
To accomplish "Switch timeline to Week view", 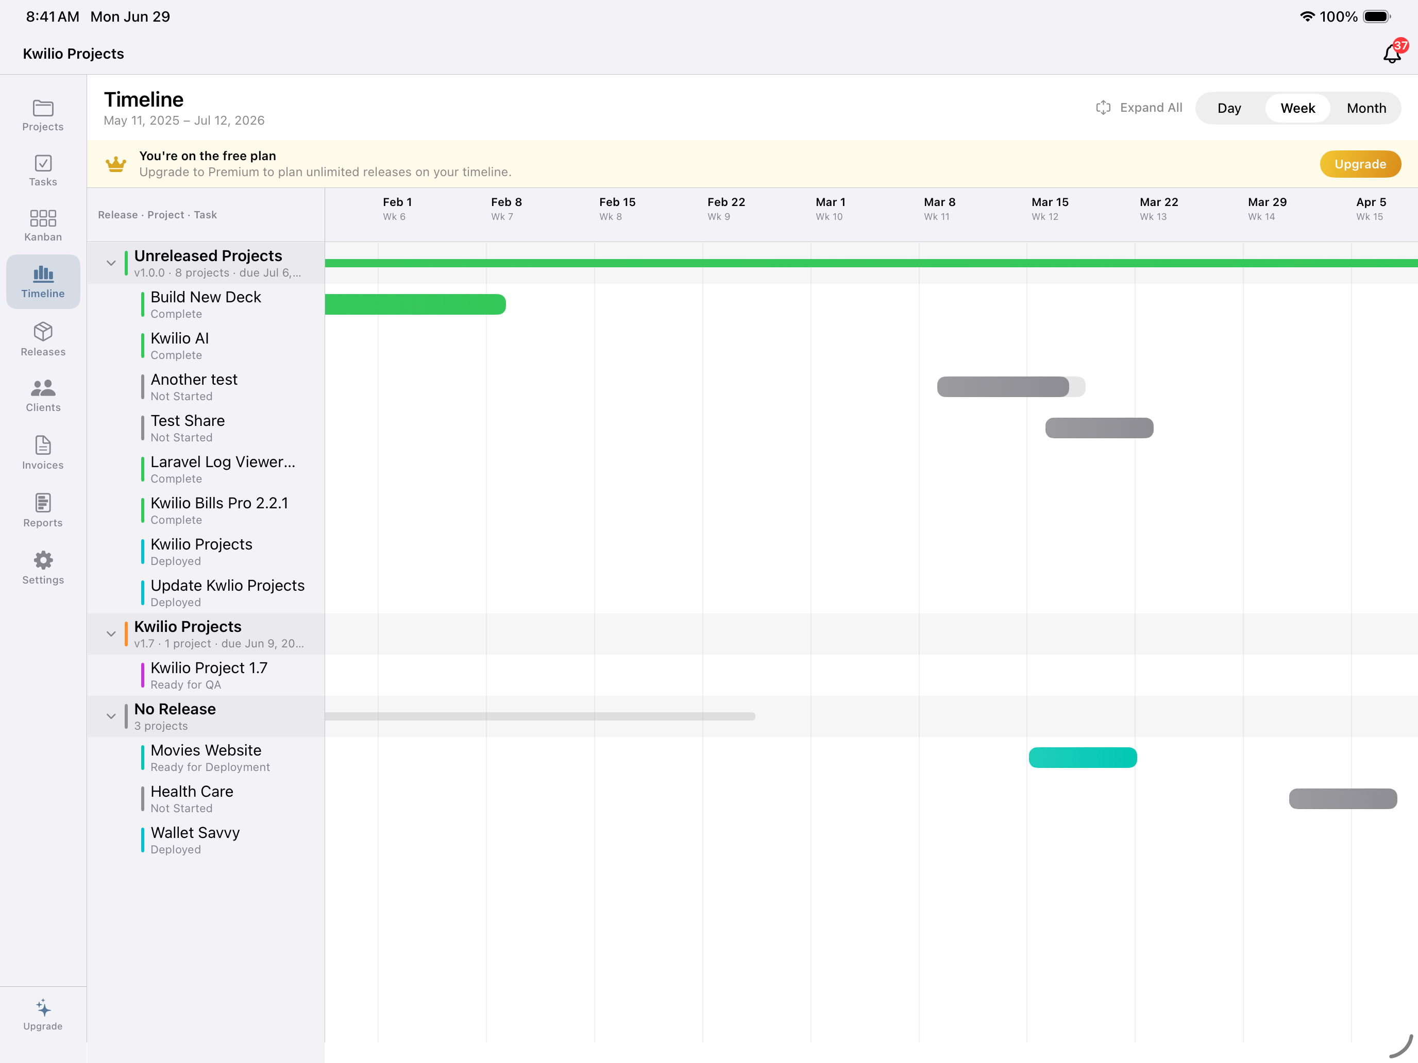I will coord(1297,108).
